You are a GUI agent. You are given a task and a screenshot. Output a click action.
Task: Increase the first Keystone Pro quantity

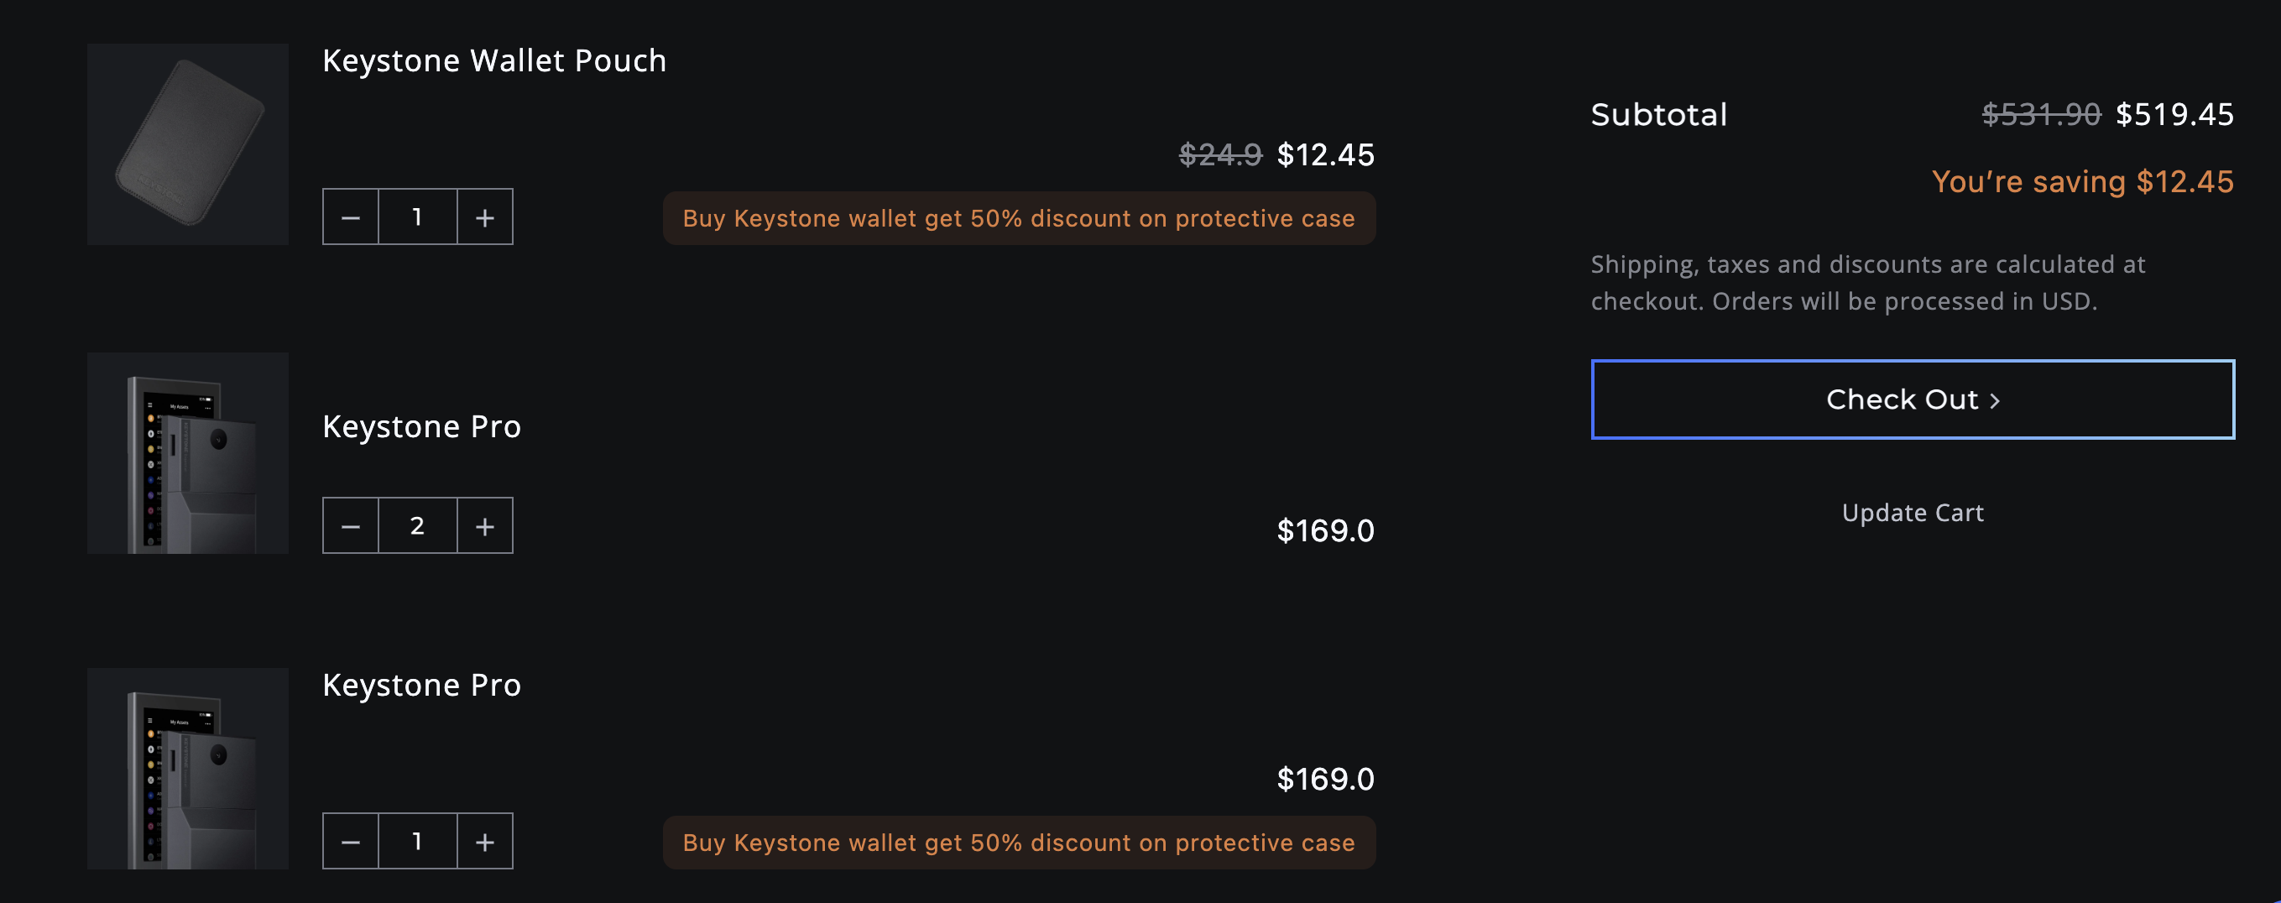(484, 525)
